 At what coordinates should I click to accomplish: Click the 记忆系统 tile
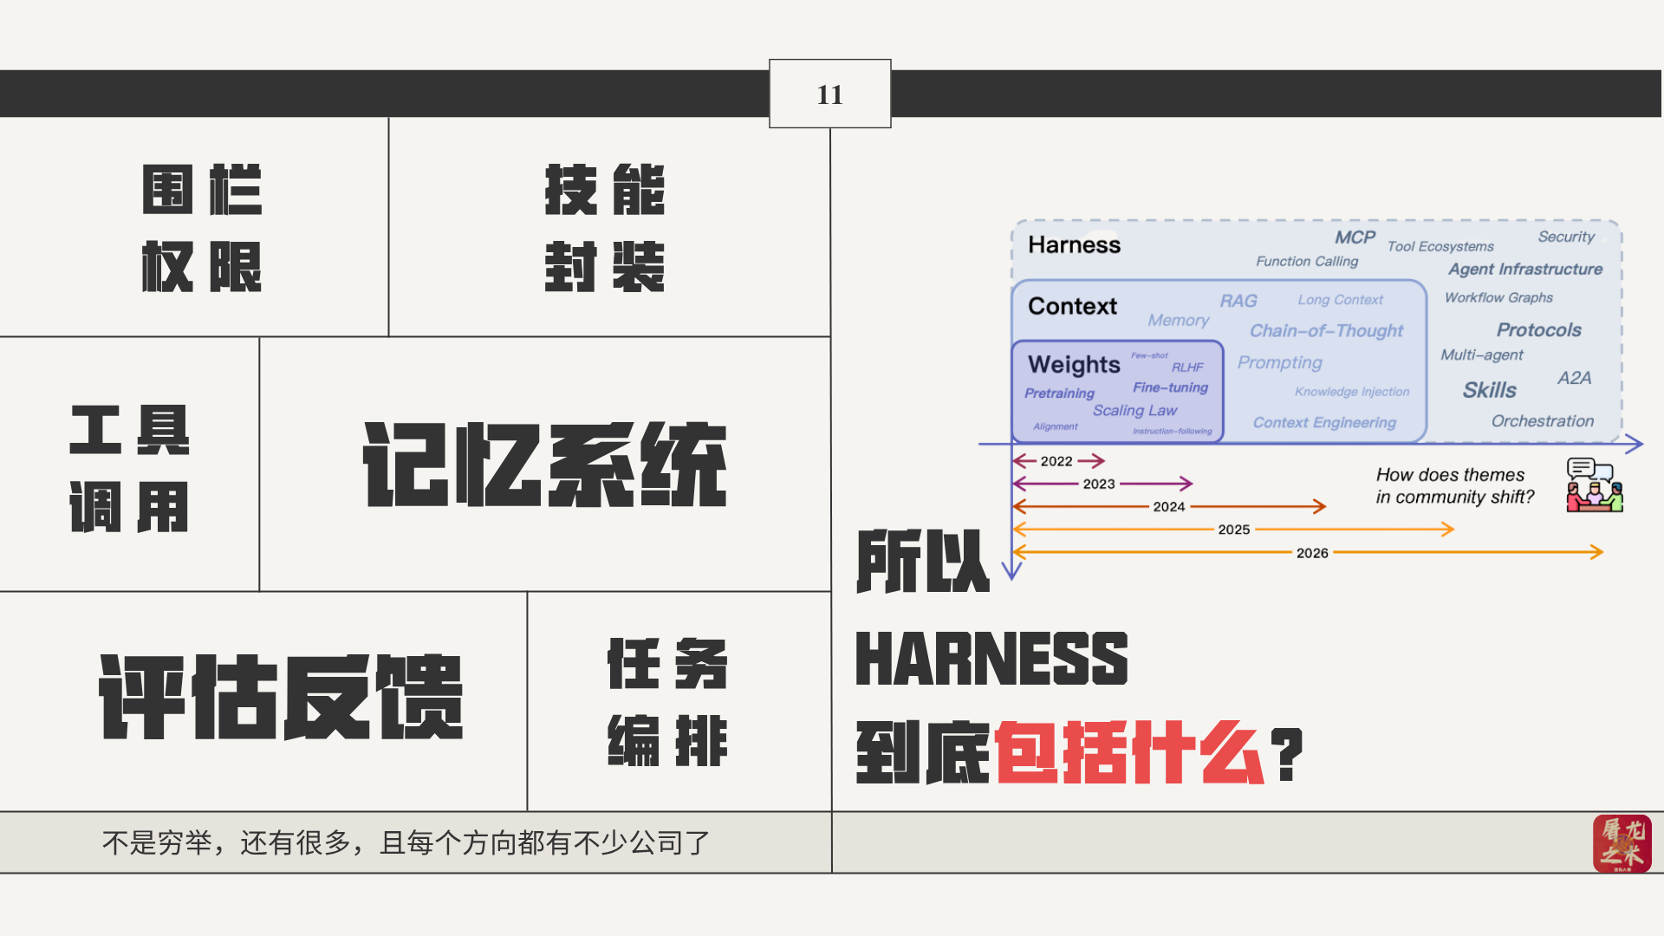pos(544,465)
